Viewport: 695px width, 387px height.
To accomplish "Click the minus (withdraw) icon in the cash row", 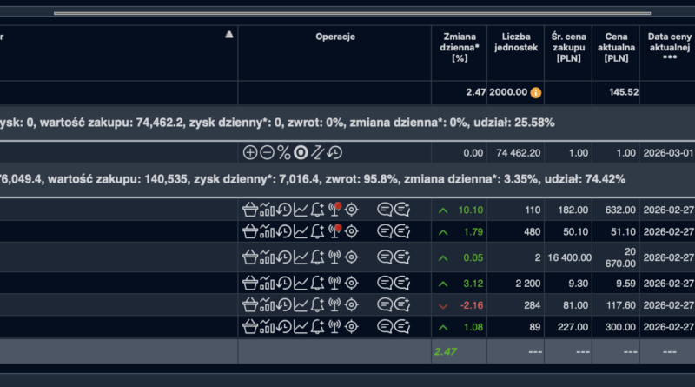I will 267,152.
